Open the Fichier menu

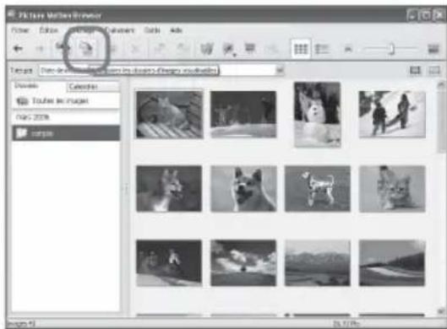20,30
